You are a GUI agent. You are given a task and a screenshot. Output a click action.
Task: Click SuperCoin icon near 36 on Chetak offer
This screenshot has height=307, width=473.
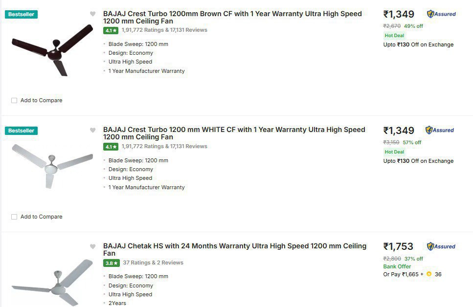[x=429, y=274]
